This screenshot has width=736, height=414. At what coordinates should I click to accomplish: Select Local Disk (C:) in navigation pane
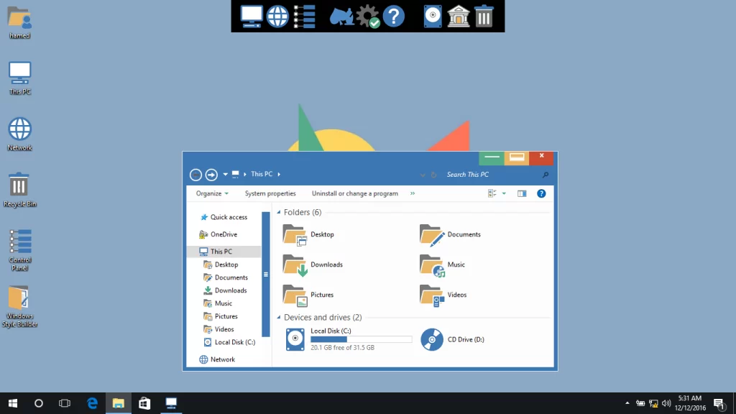click(234, 342)
